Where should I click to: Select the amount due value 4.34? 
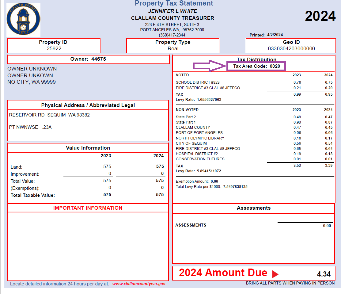(324, 274)
